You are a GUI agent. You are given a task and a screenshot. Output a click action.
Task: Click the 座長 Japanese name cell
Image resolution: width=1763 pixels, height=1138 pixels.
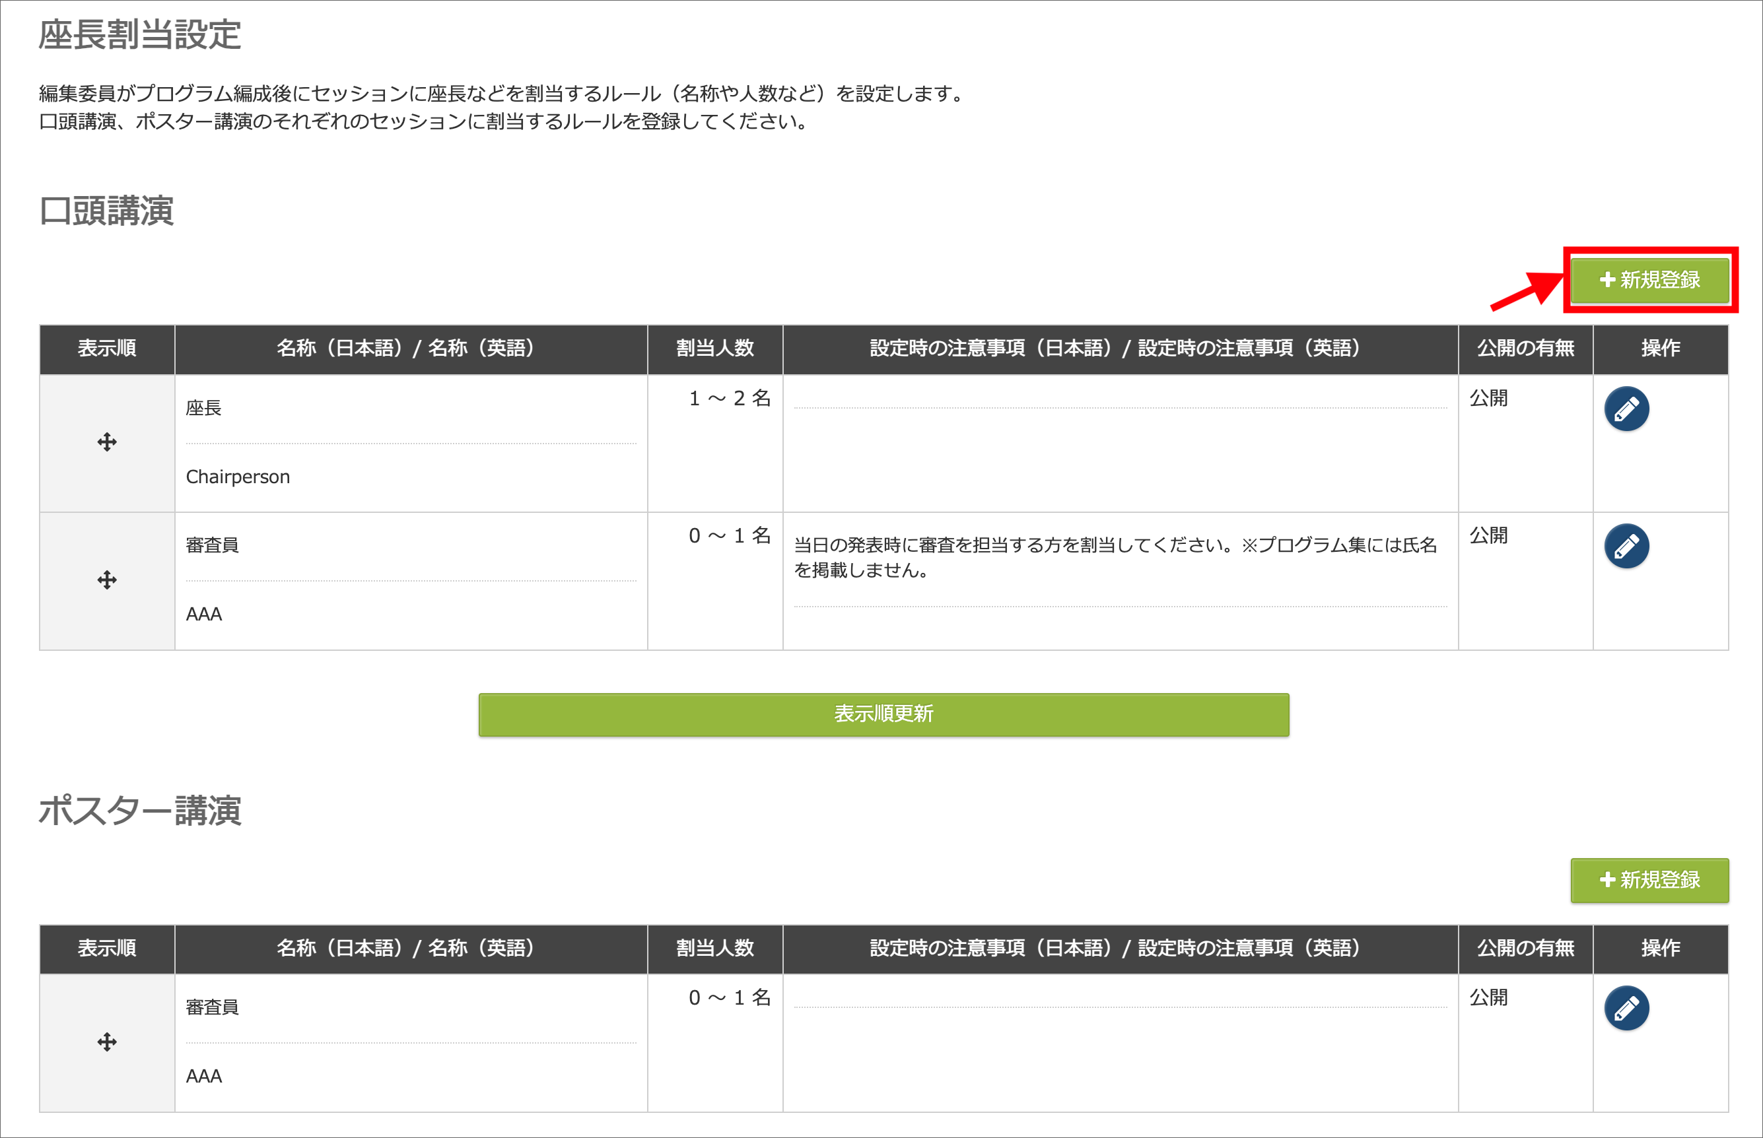(204, 408)
